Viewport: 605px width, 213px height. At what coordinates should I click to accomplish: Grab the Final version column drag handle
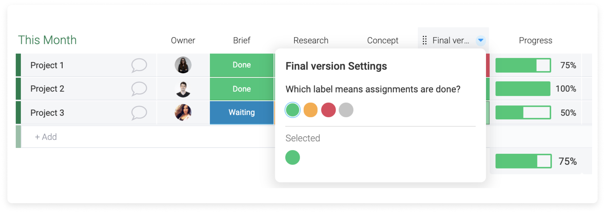[425, 40]
